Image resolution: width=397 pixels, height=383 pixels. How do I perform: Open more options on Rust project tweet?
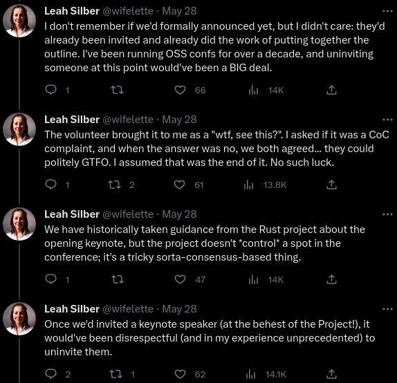tap(387, 214)
